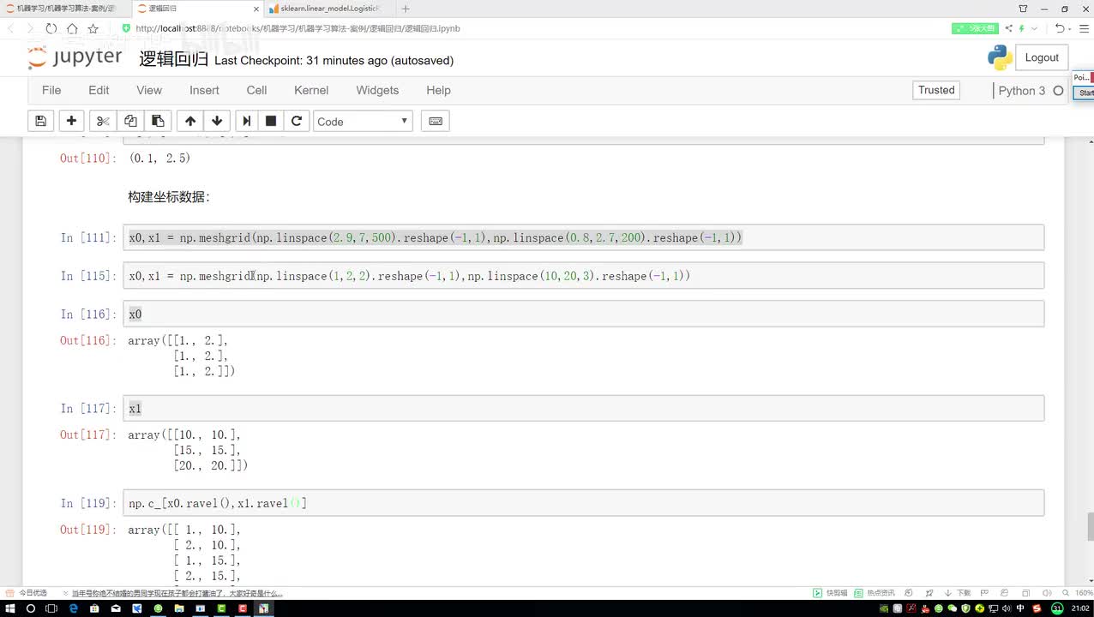Screen dimensions: 1094x617
Task: Copy selected cells icon
Action: pos(130,121)
